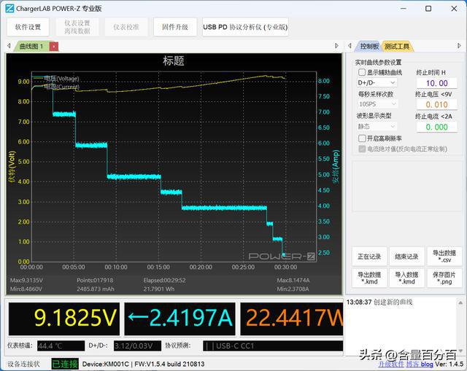
Task: Click the Elapsed00:29:52 statistic
Action: coord(164,281)
